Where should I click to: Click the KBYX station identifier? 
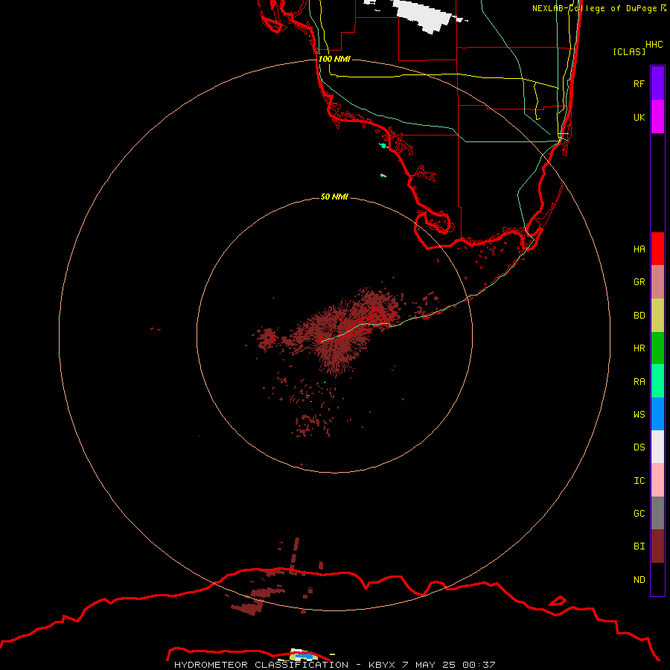[x=383, y=665]
